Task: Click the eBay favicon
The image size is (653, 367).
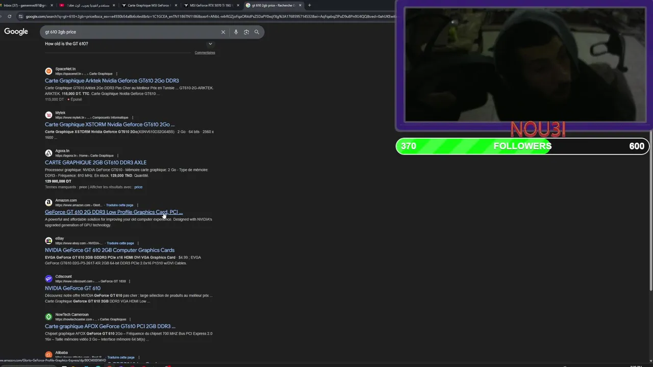Action: pos(48,241)
